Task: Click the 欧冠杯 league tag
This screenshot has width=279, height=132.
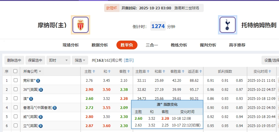Action: point(111,8)
